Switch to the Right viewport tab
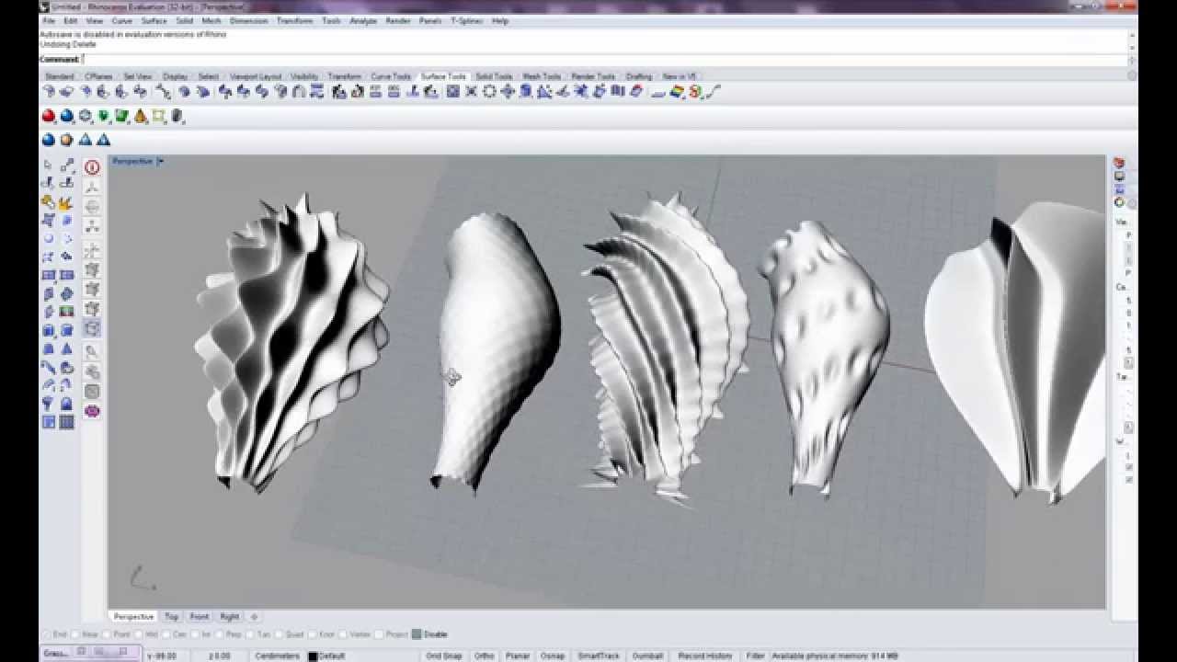Viewport: 1177px width, 662px height. pos(229,617)
